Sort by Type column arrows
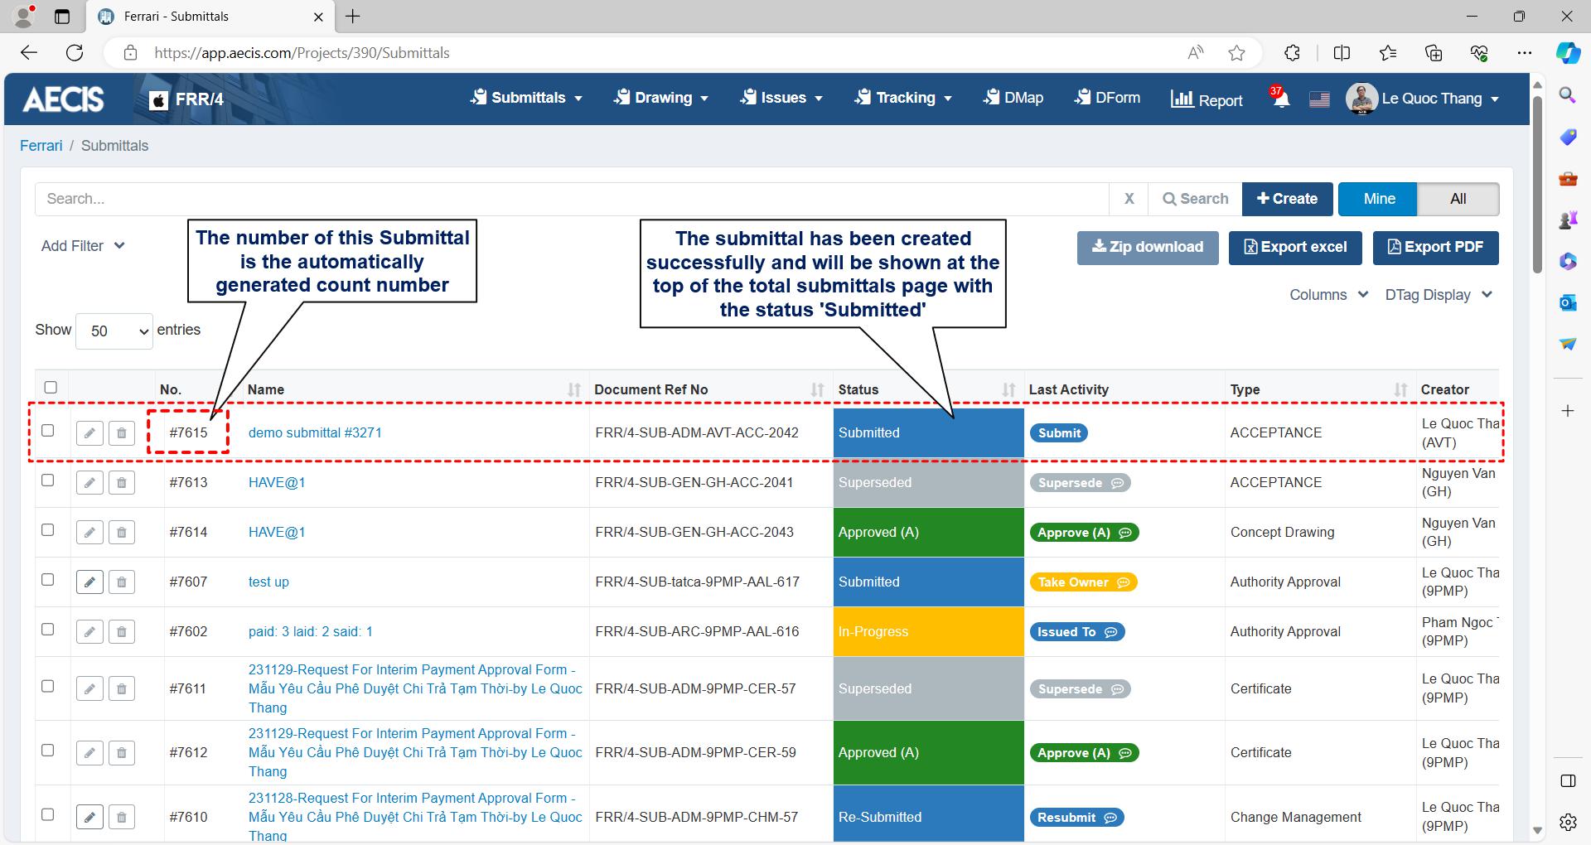The image size is (1591, 845). click(x=1400, y=389)
